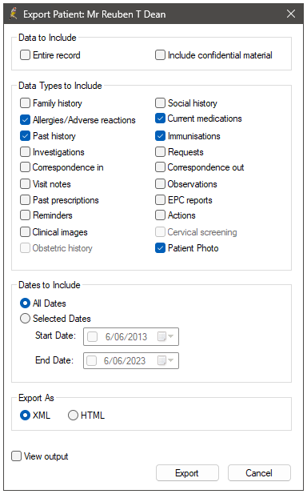Open the End Date calendar dropdown
307x494 pixels.
click(x=165, y=360)
